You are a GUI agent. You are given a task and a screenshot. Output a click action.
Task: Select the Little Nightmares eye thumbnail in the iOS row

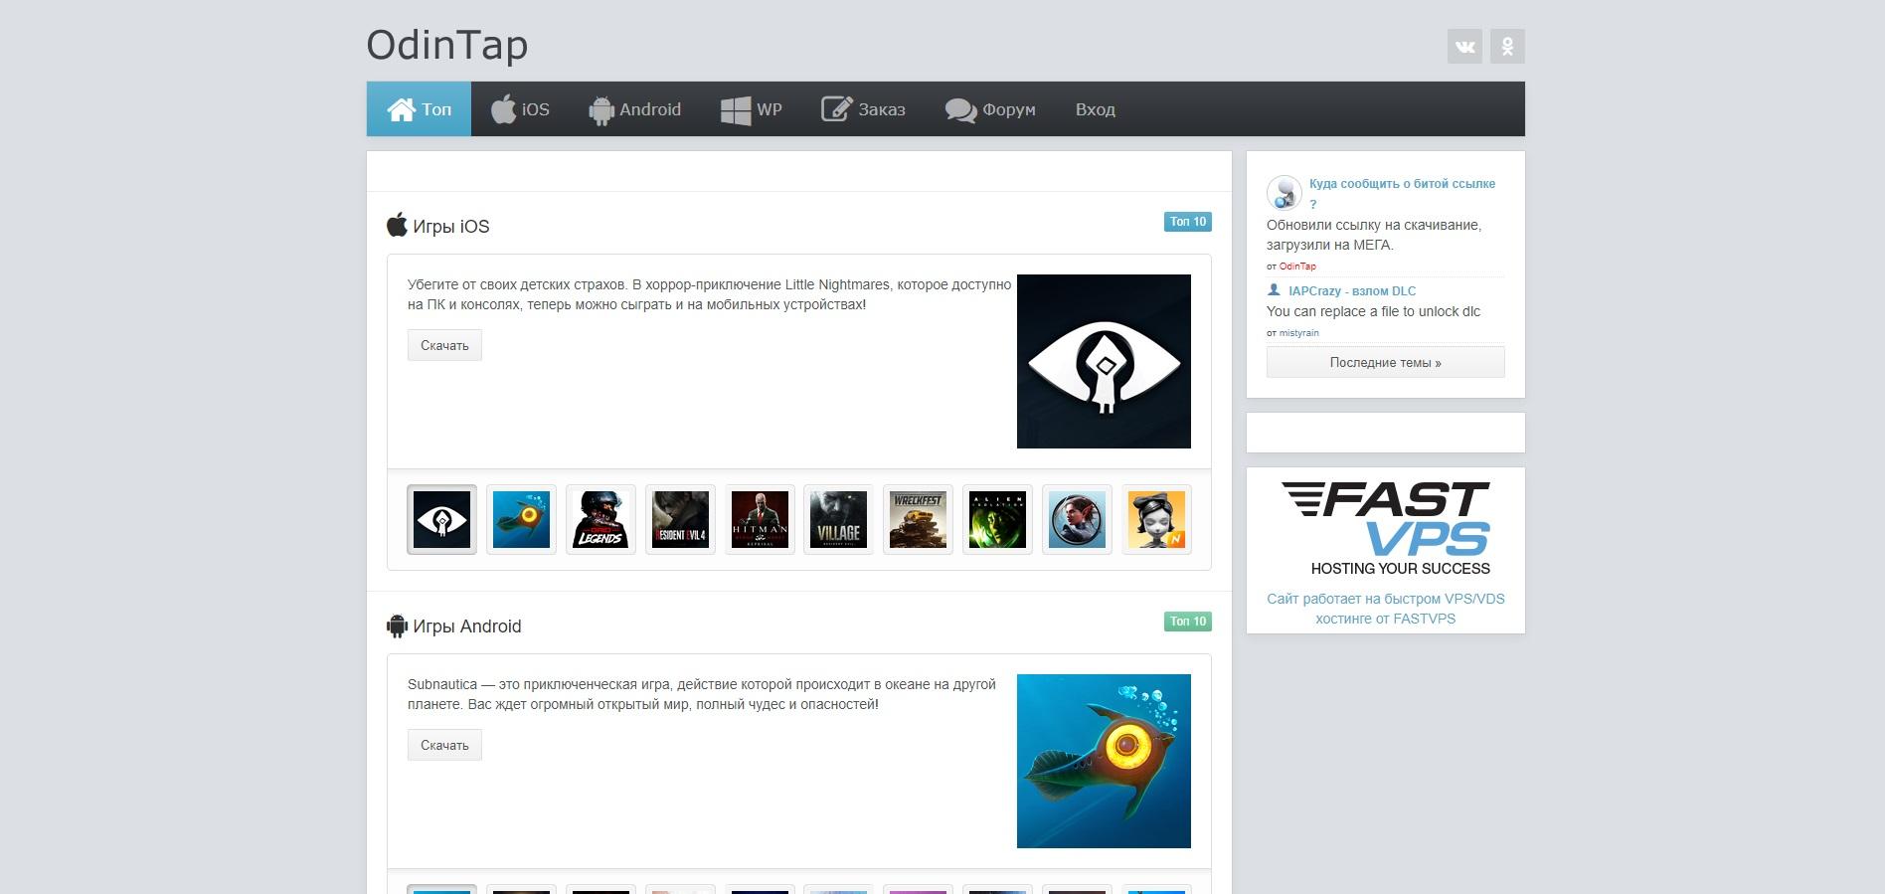pos(441,519)
